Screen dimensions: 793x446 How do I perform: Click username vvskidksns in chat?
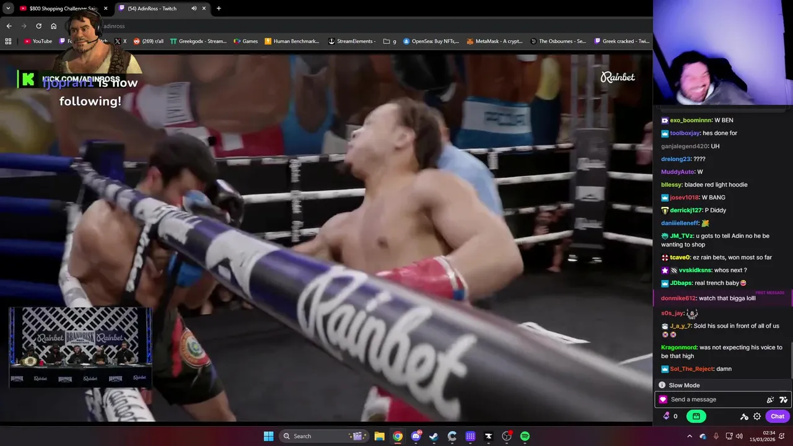[x=694, y=270]
